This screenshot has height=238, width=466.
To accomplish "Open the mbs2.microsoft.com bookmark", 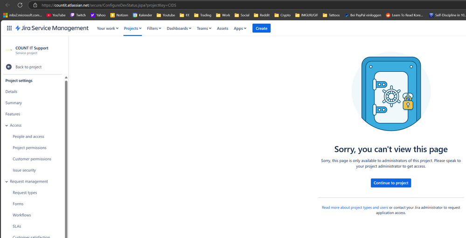I will point(22,15).
